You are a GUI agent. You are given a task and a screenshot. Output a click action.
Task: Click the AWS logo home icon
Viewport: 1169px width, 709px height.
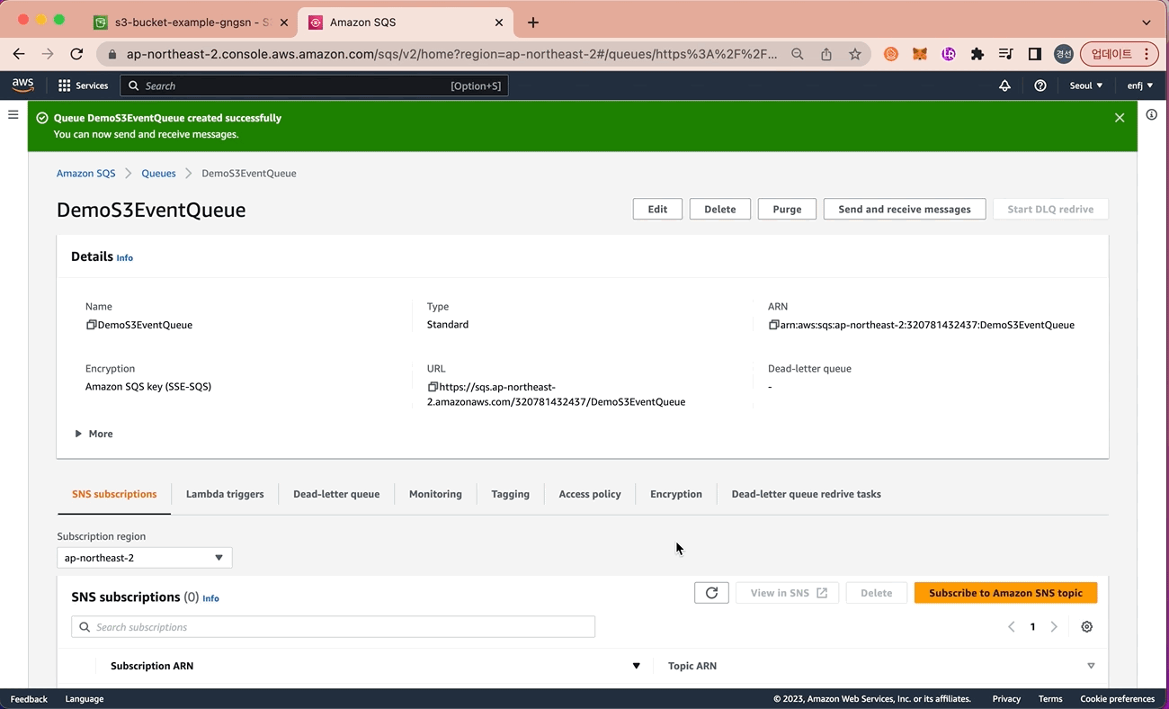pos(22,85)
